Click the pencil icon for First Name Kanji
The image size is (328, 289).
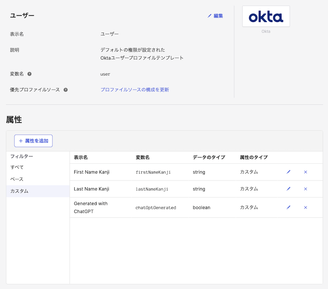(x=288, y=172)
